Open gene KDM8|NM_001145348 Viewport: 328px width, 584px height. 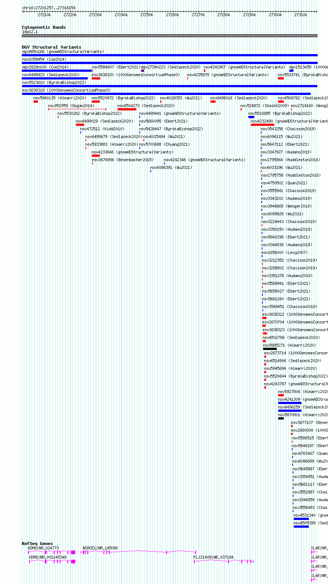[x=48, y=557]
